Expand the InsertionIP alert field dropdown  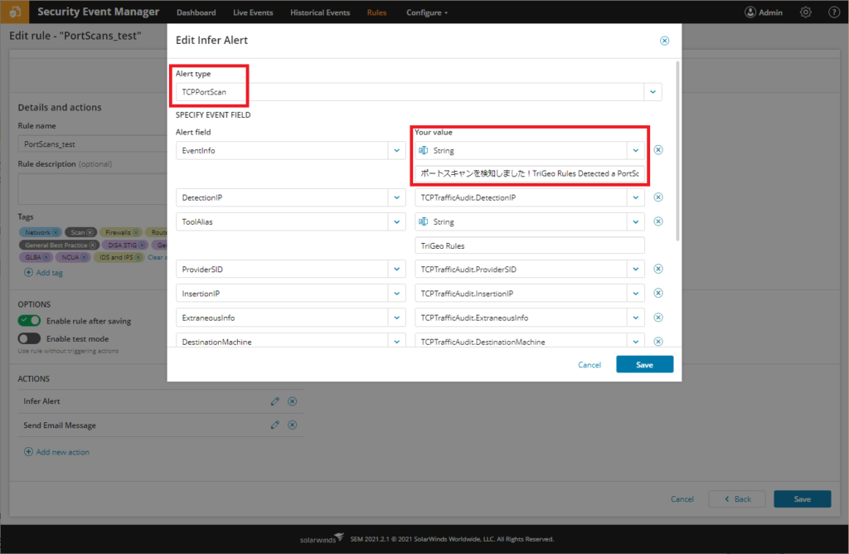[x=397, y=294]
